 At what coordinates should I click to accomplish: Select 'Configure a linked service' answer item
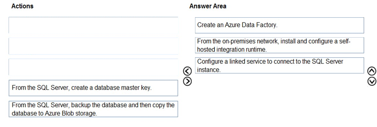click(279, 65)
